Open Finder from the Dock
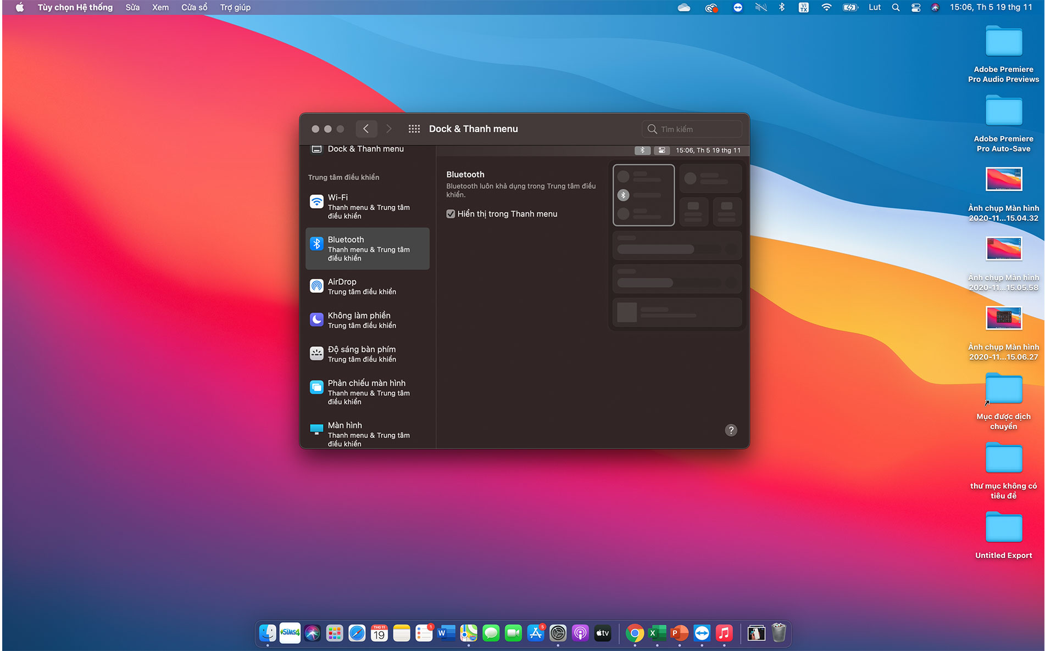The width and height of the screenshot is (1045, 651). [x=268, y=633]
